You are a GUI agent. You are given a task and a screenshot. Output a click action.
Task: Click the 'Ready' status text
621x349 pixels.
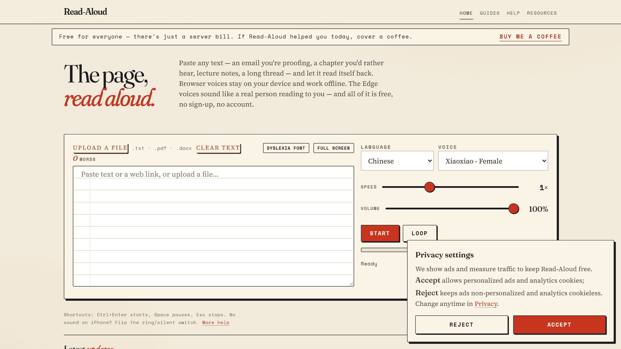pyautogui.click(x=369, y=264)
